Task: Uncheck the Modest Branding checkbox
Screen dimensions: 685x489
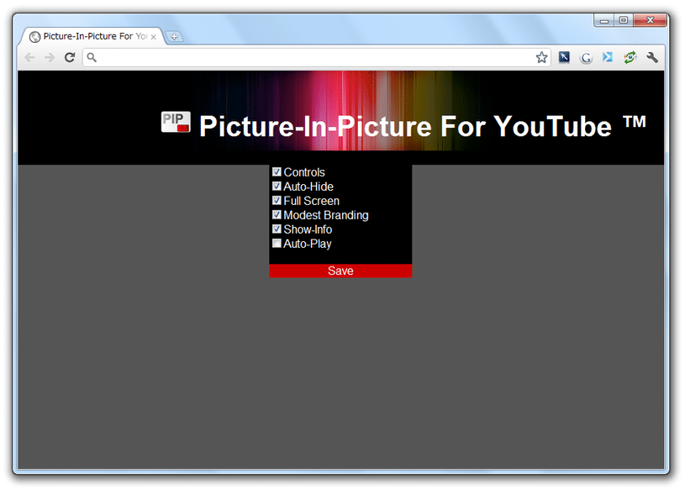Action: (x=277, y=214)
